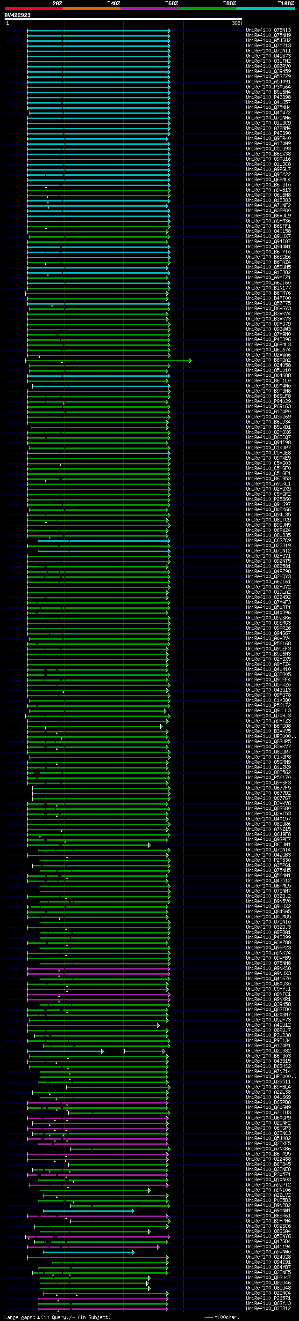Select the query name AV422923
Image resolution: width=299 pixels, height=1321 pixels.
coord(17,15)
